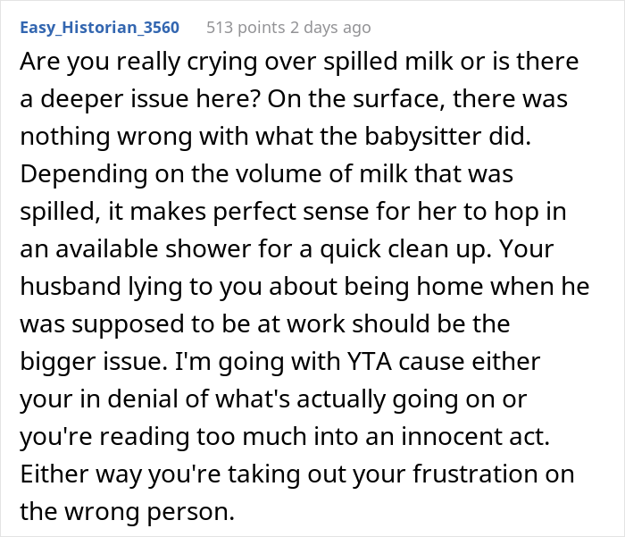
Task: Click the sentence starting 'Depending on the volume'
Action: click(293, 211)
